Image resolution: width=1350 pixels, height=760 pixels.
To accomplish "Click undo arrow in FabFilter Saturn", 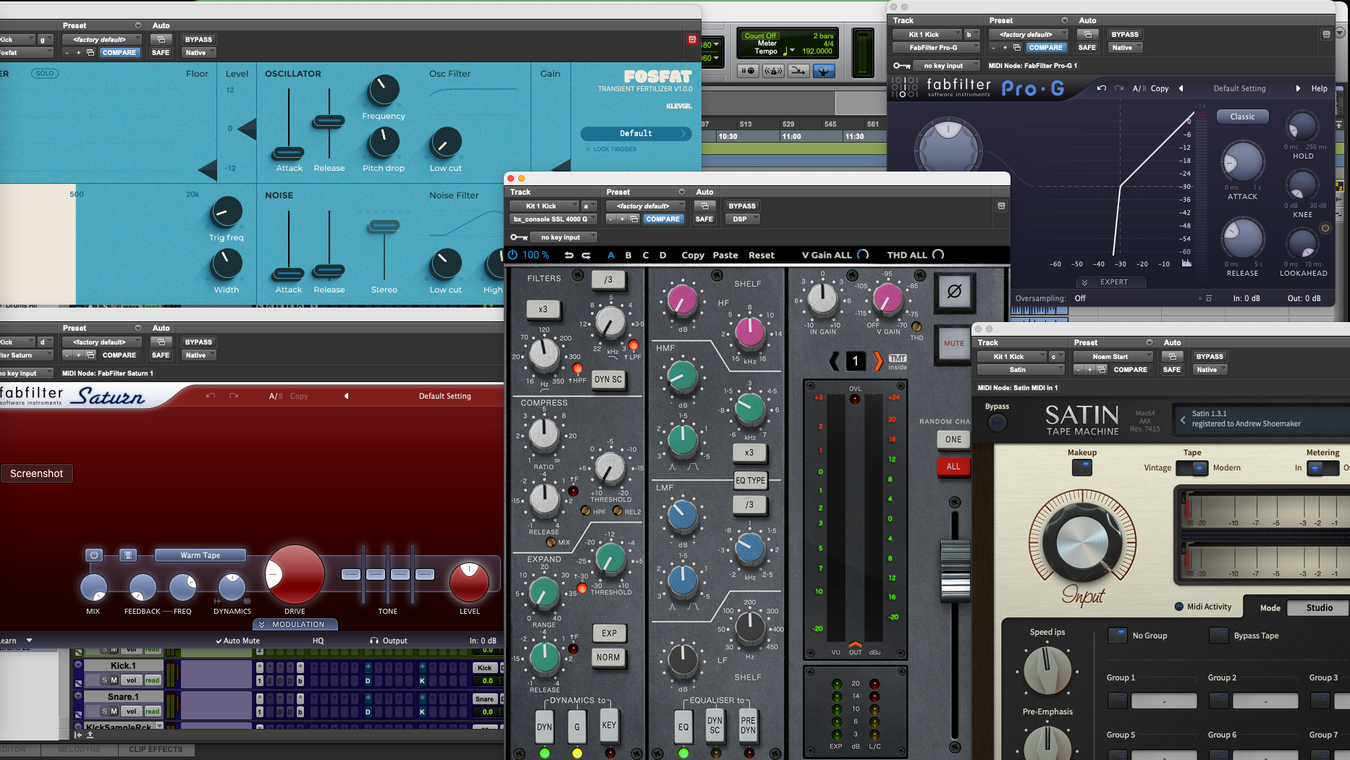I will click(x=211, y=396).
